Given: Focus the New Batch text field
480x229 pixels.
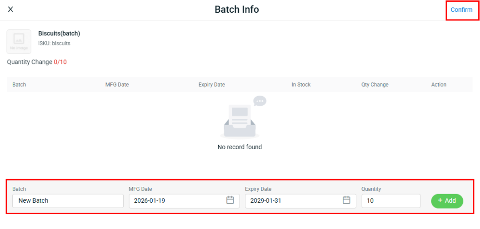Looking at the screenshot, I should click(x=68, y=201).
